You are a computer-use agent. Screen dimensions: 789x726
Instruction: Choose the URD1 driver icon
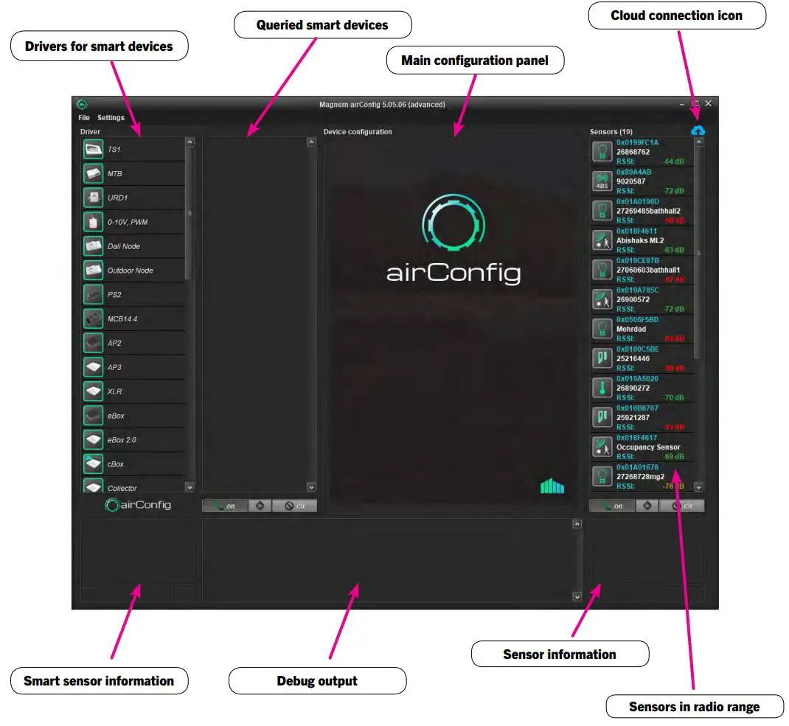coord(93,198)
